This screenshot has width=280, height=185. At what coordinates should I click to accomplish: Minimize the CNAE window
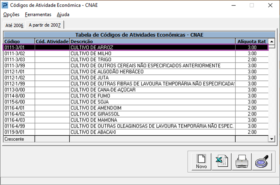point(233,5)
